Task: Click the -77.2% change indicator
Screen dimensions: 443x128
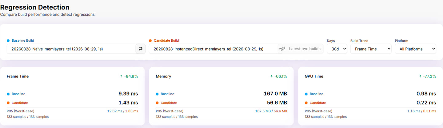Action: (427, 76)
